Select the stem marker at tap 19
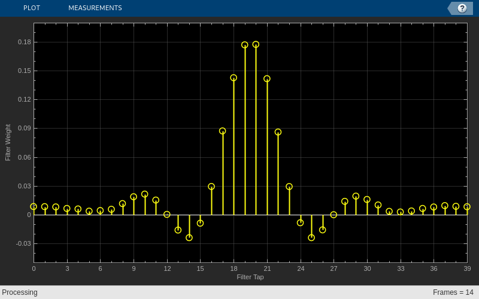This screenshot has width=479, height=299. [245, 45]
